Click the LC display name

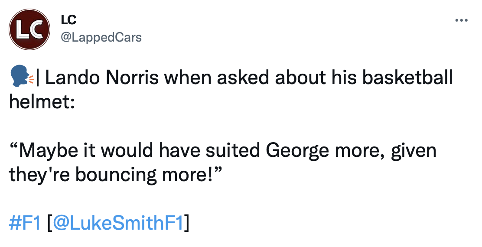[x=69, y=19]
